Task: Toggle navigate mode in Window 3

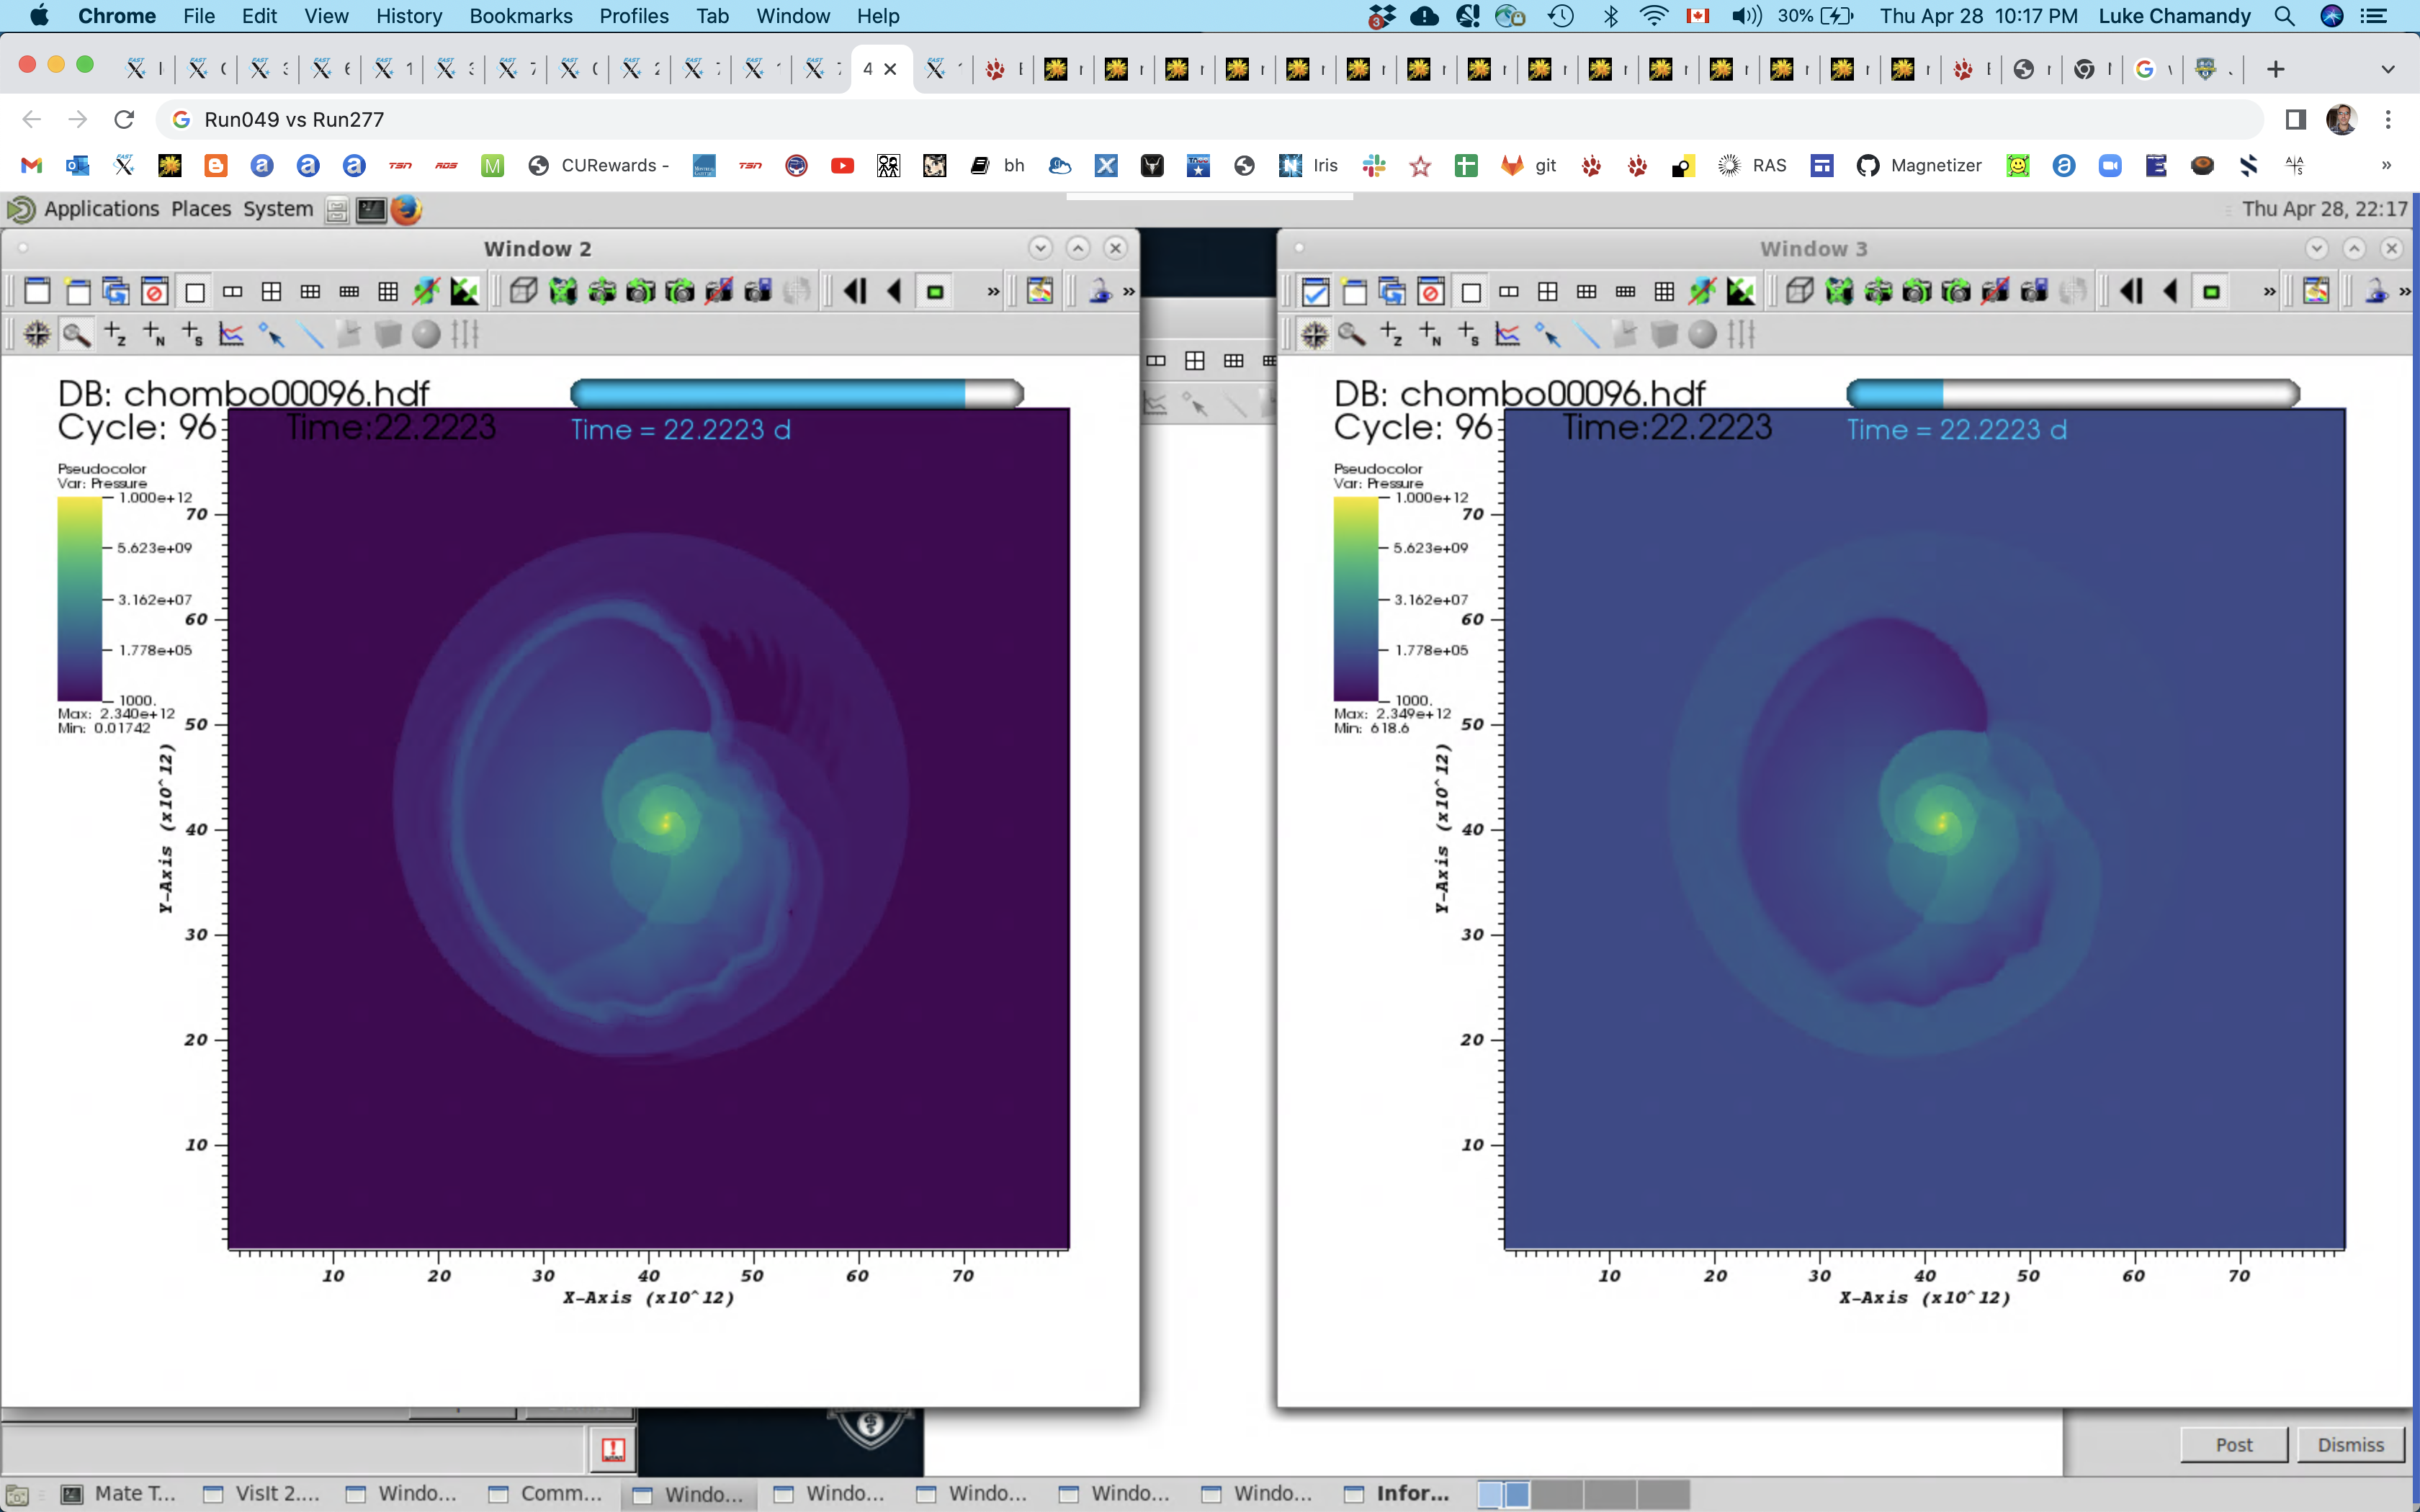Action: (x=1314, y=334)
